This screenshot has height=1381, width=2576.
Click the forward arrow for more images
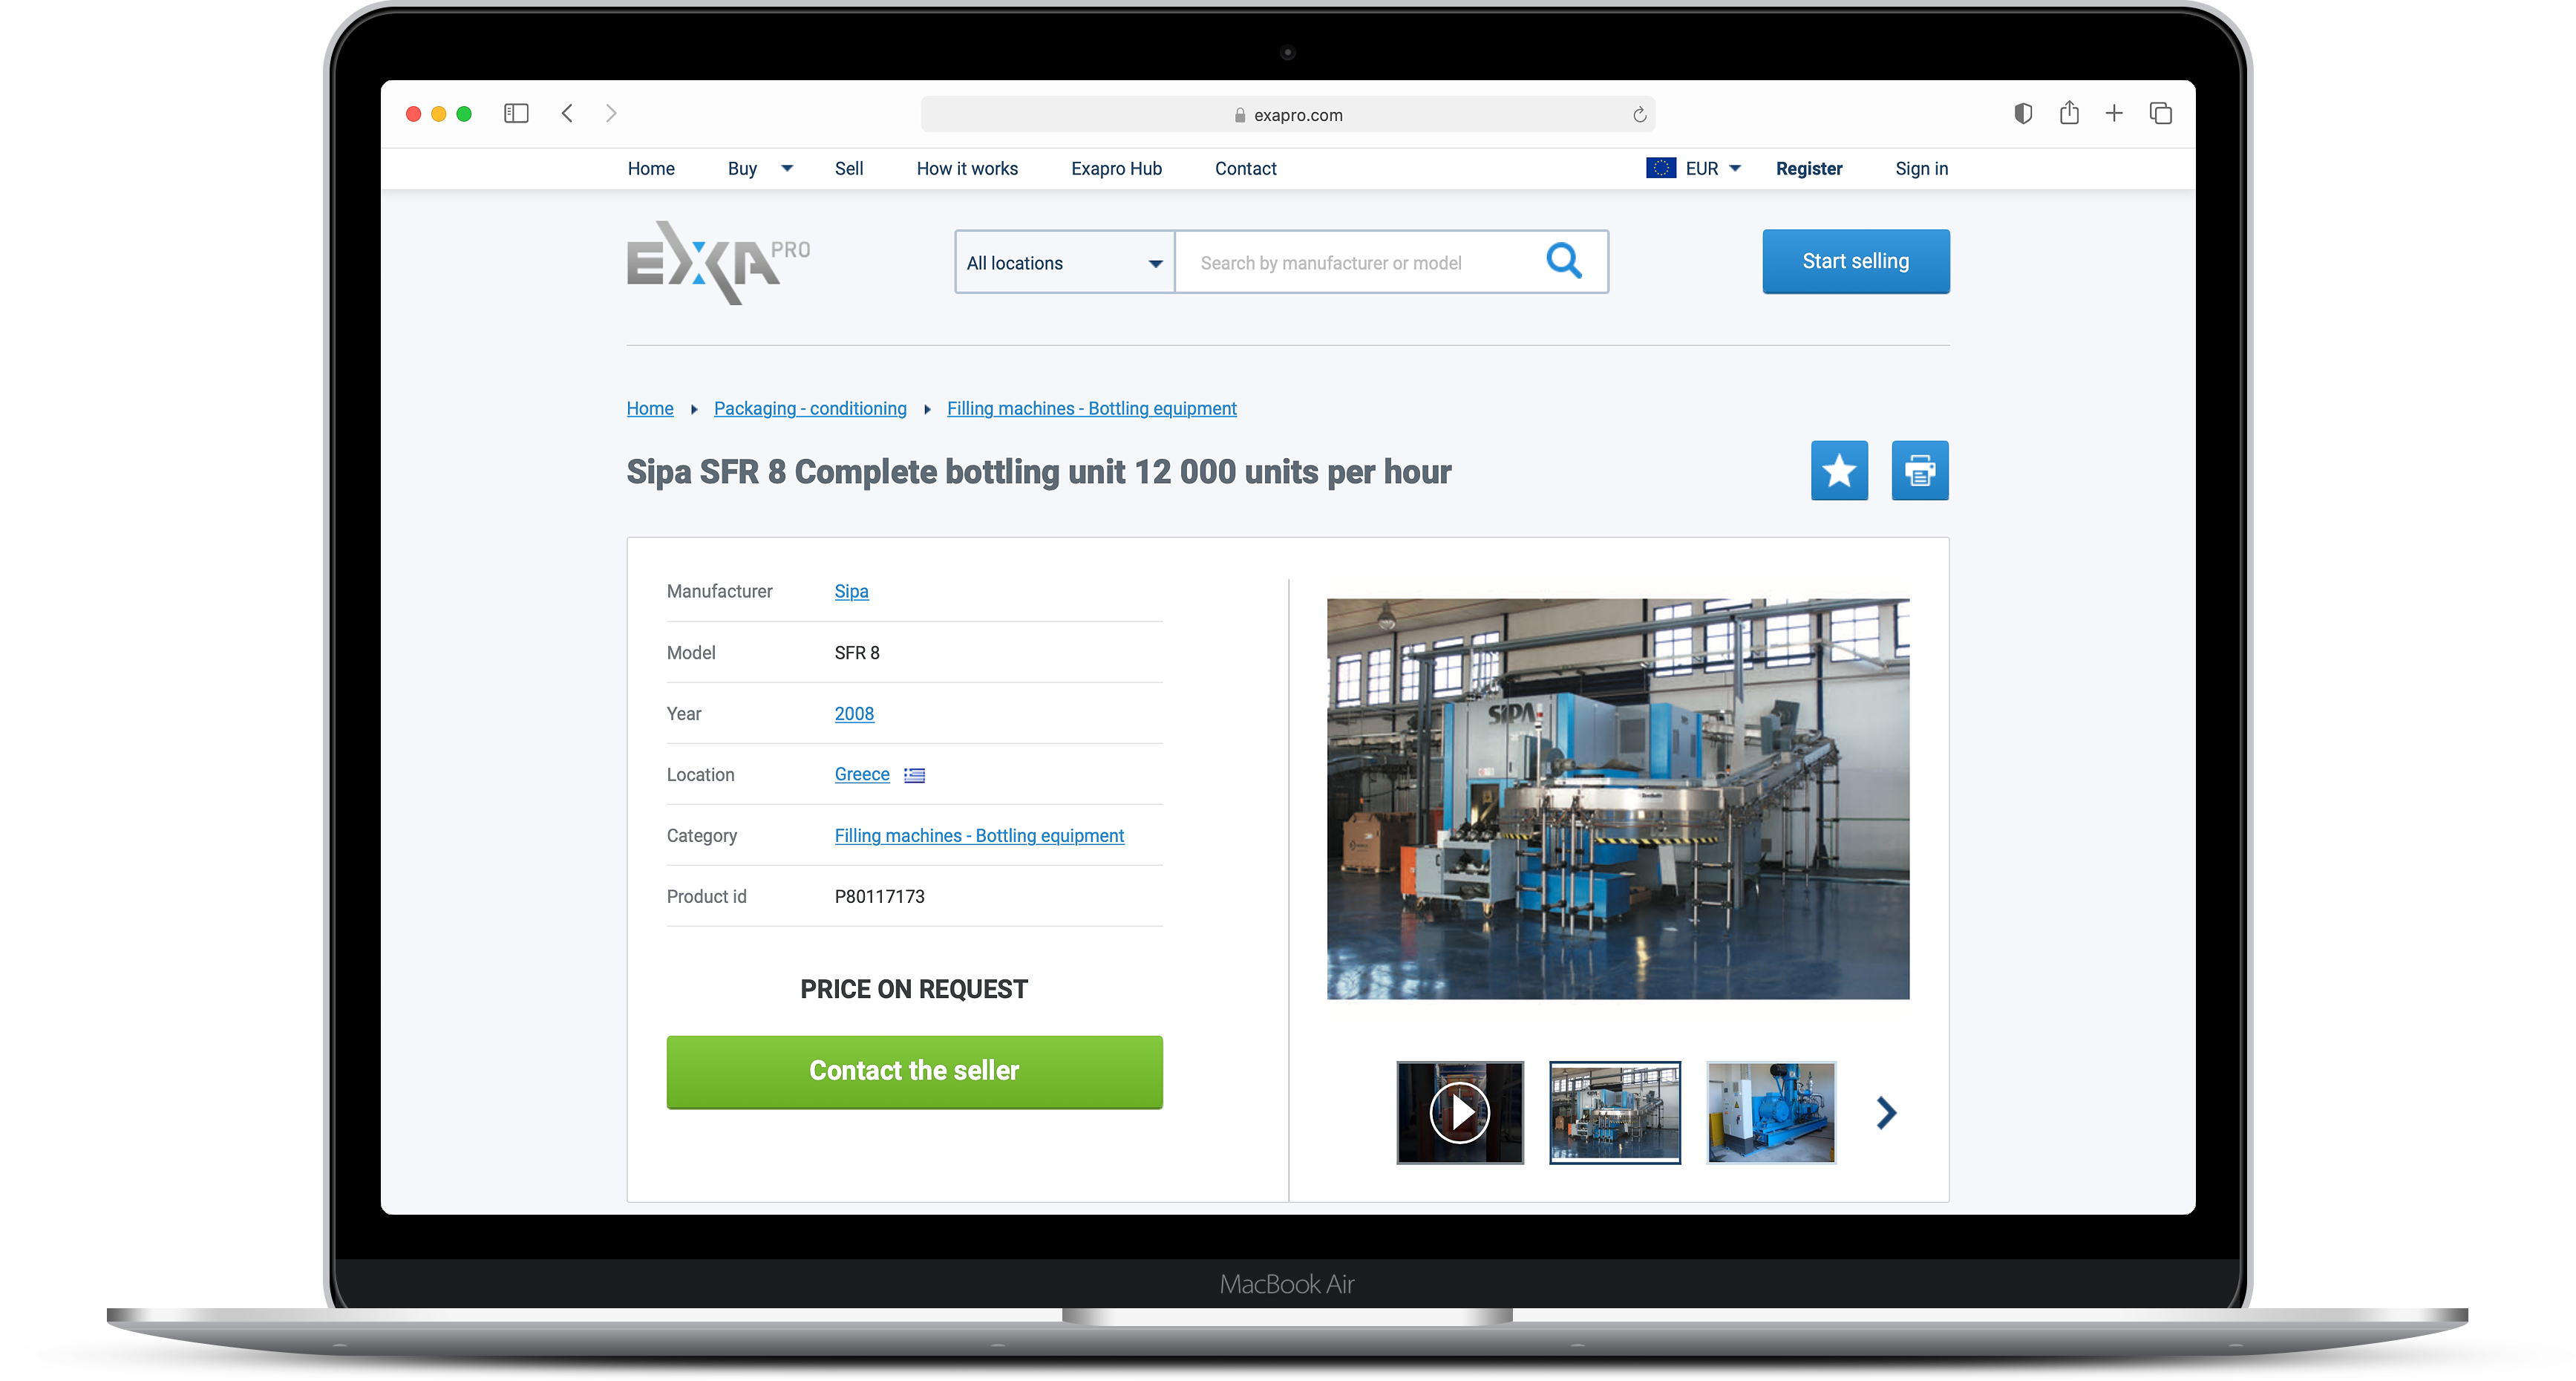(1886, 1111)
